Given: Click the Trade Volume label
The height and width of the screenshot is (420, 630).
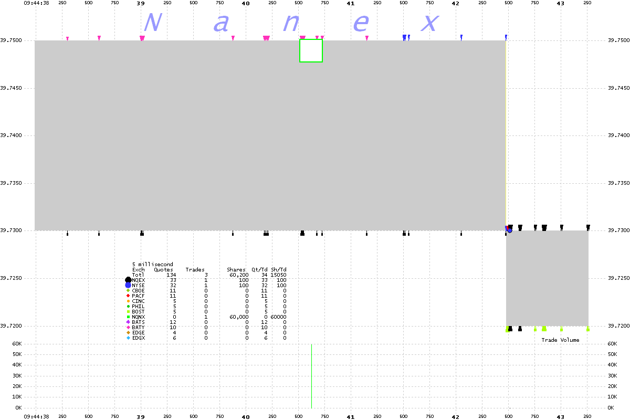Looking at the screenshot, I should pos(561,340).
